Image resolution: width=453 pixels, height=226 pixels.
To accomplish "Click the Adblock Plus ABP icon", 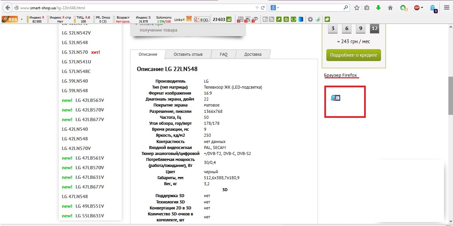I will (x=417, y=8).
